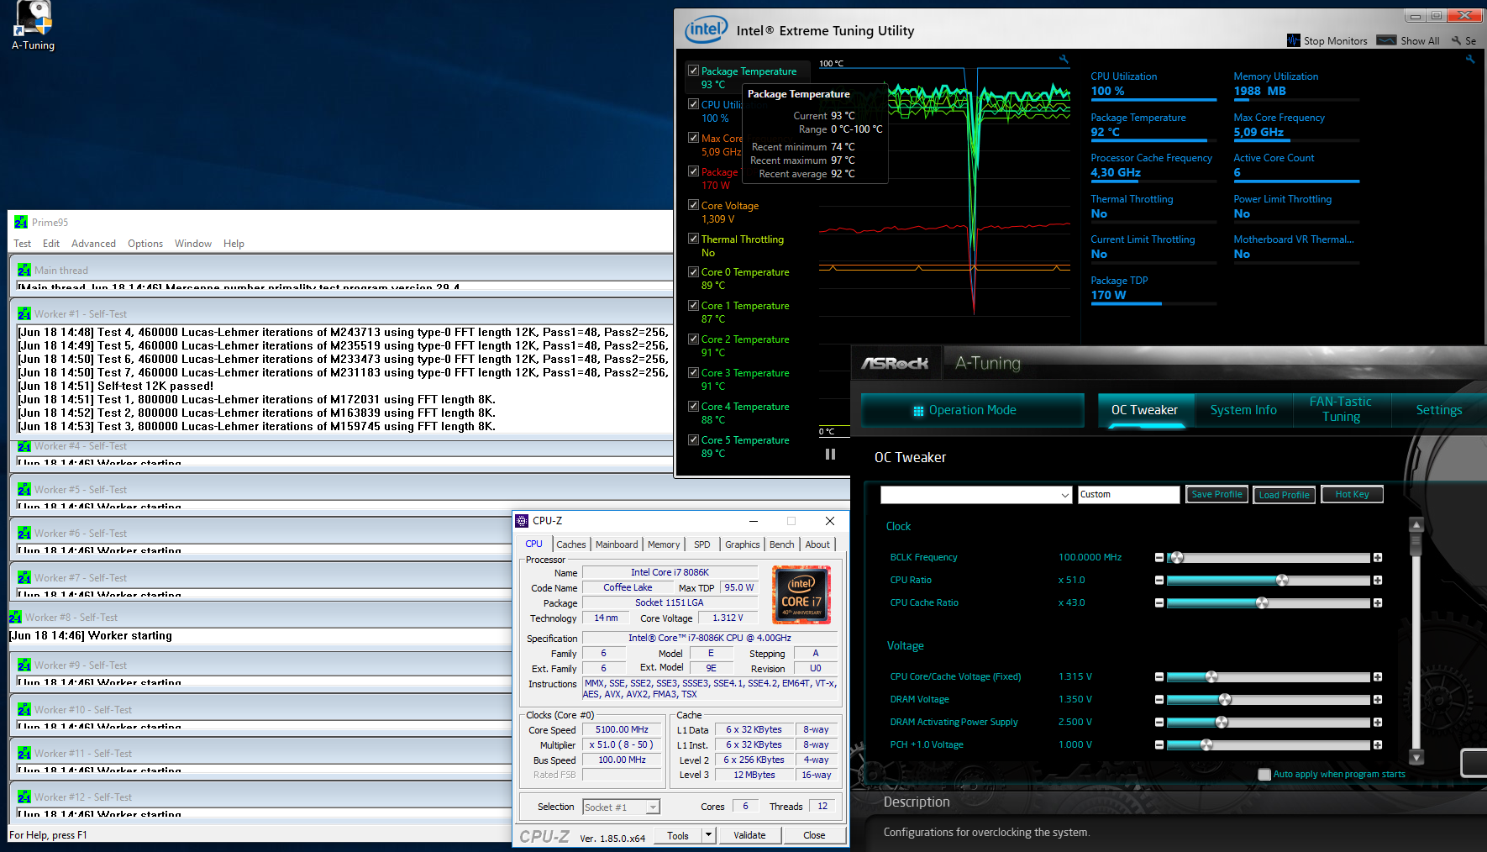
Task: Click the CPU-Z title bar icon
Action: pos(522,521)
